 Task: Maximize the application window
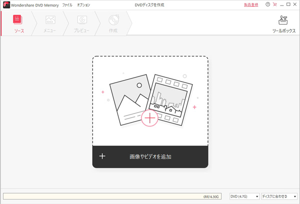point(288,4)
